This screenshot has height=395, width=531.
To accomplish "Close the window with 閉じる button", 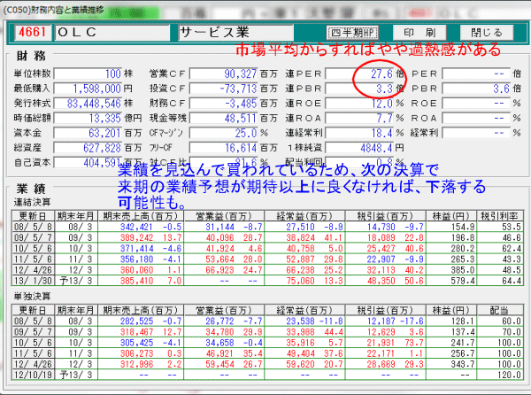I will coord(487,33).
